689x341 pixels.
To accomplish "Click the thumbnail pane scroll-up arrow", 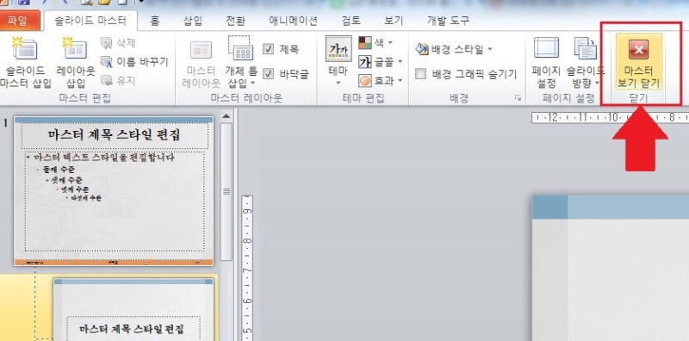I will pyautogui.click(x=226, y=116).
